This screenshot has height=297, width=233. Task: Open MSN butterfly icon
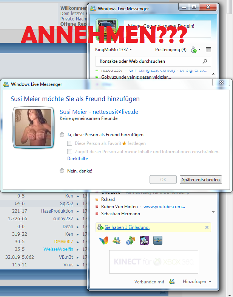[x=103, y=240]
